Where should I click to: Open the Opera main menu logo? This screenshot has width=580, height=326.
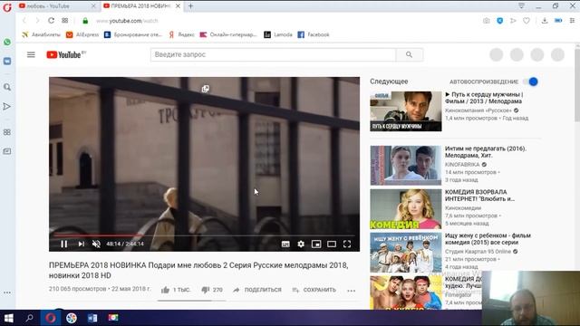7,7
